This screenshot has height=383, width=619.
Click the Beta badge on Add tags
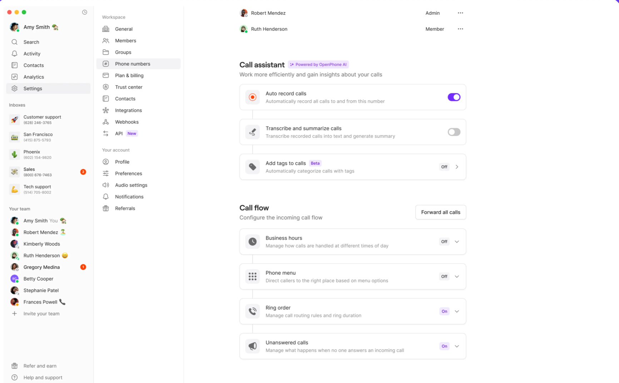(315, 163)
